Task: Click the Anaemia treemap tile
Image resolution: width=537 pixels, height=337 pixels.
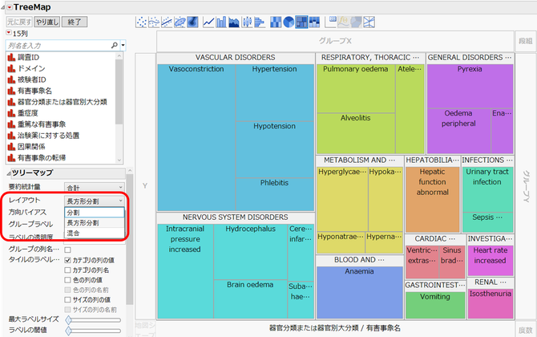Action: [x=360, y=293]
